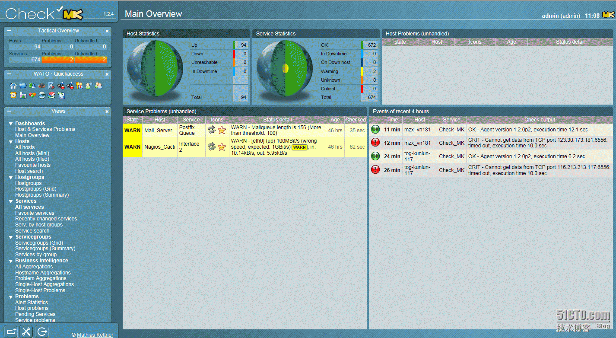Open Main Overview dashboard link
The height and width of the screenshot is (338, 616).
coord(32,135)
